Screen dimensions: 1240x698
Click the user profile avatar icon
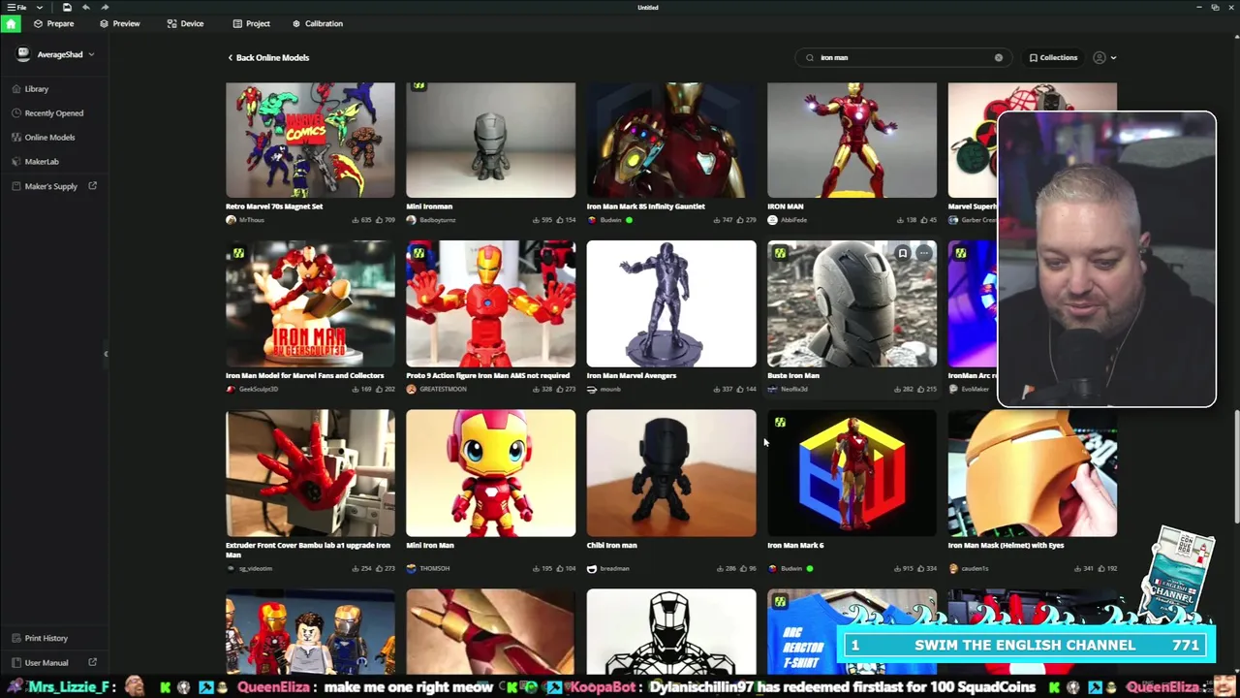click(1099, 57)
